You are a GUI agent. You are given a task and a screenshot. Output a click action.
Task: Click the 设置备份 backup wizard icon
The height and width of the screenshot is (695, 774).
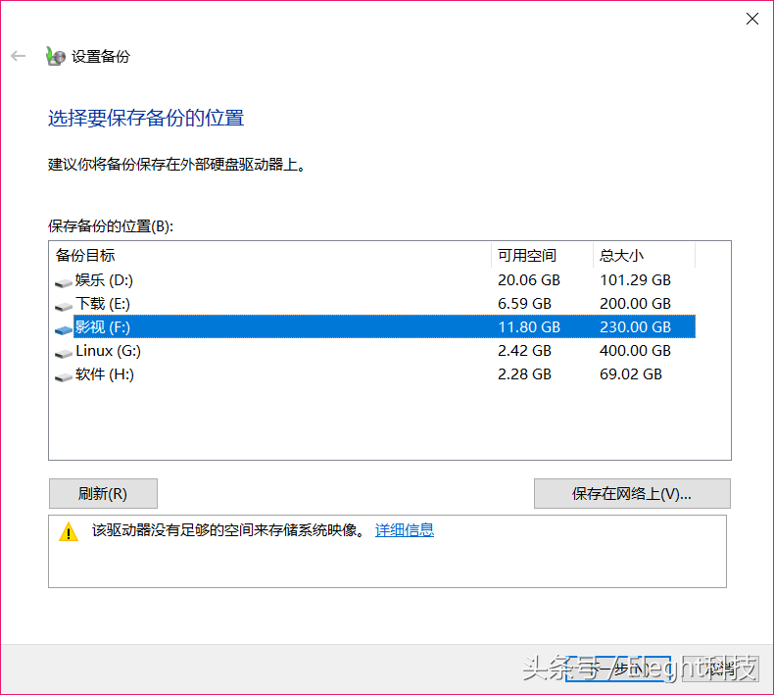[55, 56]
